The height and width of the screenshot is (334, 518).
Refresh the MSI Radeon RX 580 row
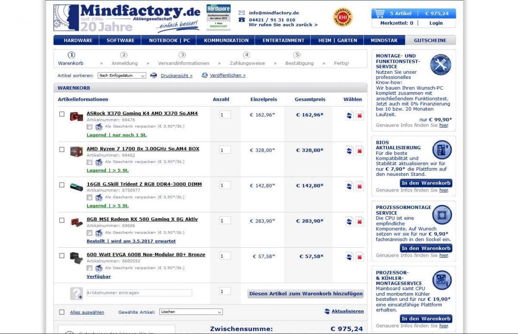(x=349, y=222)
